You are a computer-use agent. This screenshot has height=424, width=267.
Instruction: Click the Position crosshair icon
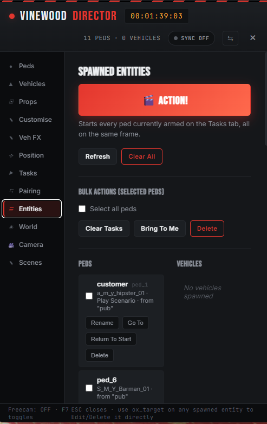coord(11,155)
